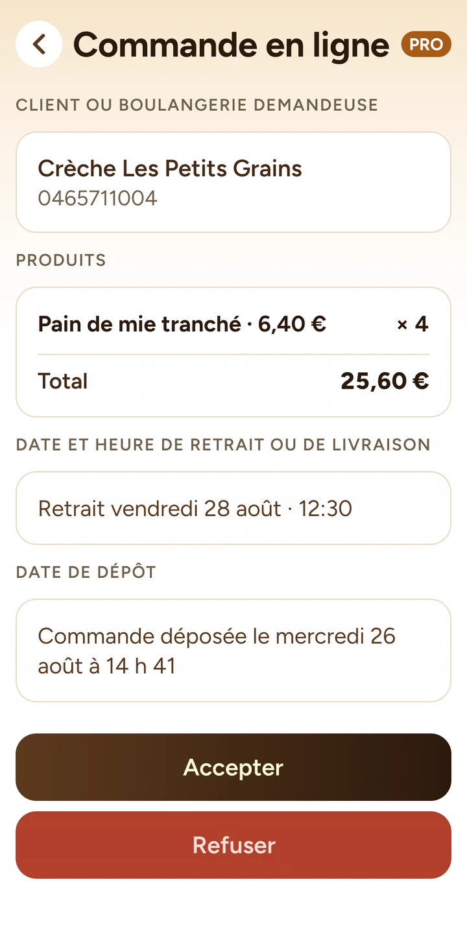Click the Date de dépôt heading
The width and height of the screenshot is (467, 950).
pos(86,572)
